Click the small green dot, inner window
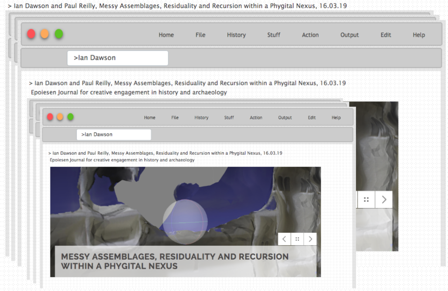The height and width of the screenshot is (291, 448). pyautogui.click(x=70, y=117)
